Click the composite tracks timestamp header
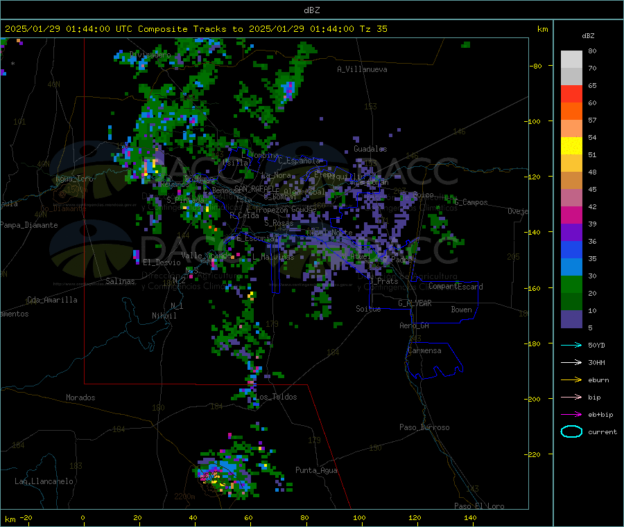The height and width of the screenshot is (527, 624). coord(196,29)
